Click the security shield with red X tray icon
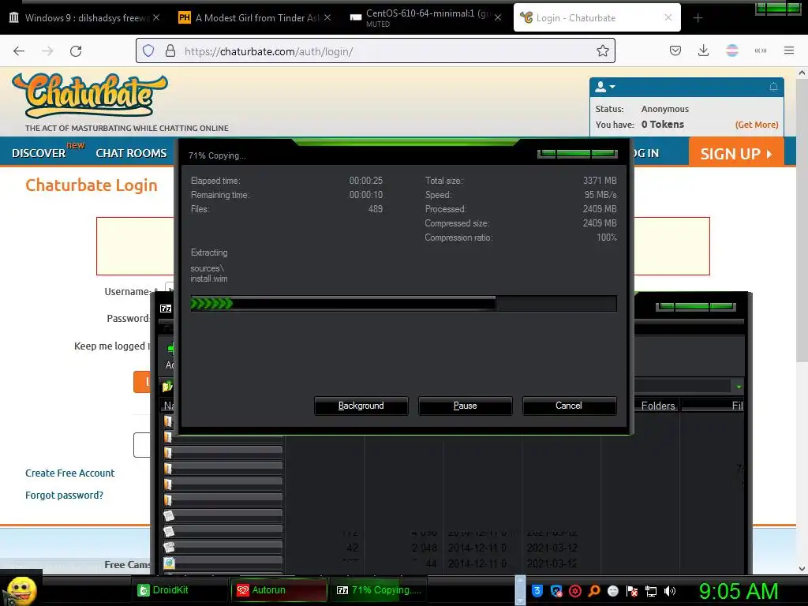808x606 pixels. pos(556,590)
